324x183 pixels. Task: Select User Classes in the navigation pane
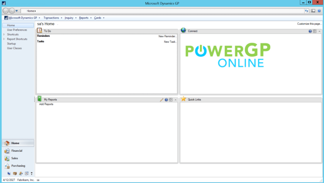click(x=14, y=48)
